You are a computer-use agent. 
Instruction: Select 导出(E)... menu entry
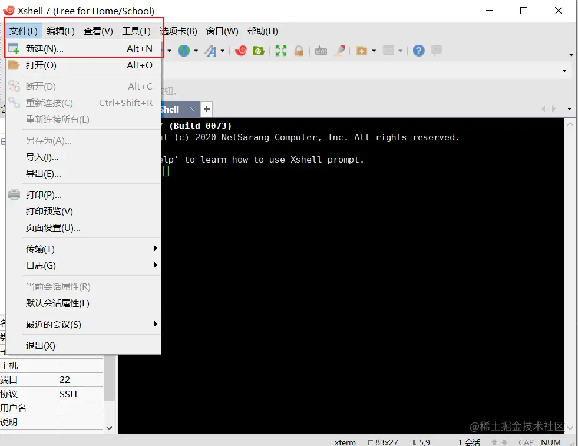pos(84,174)
